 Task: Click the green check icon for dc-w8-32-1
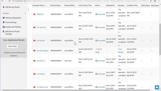[x=96, y=61]
